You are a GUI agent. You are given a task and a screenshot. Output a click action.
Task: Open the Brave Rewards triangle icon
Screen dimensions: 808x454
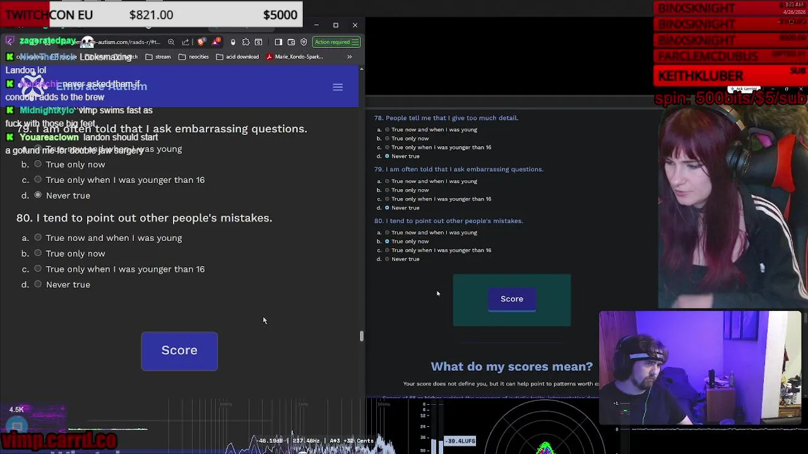point(217,42)
